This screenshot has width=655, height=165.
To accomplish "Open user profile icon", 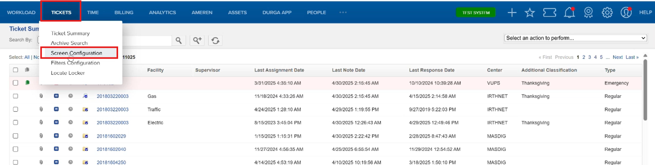I will click(626, 12).
